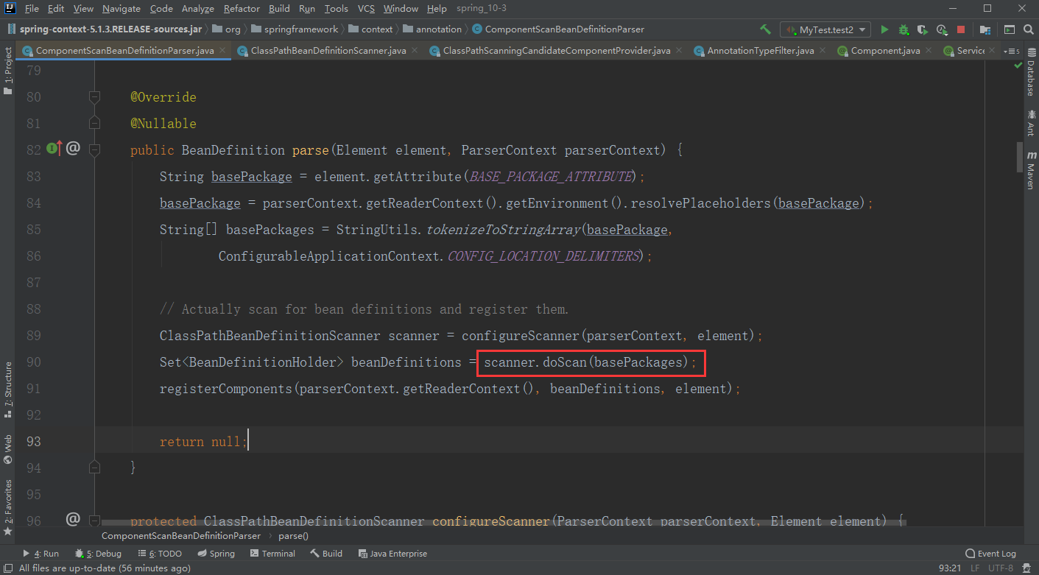Open the Debug tool window tab
This screenshot has height=575, width=1039.
[x=98, y=554]
